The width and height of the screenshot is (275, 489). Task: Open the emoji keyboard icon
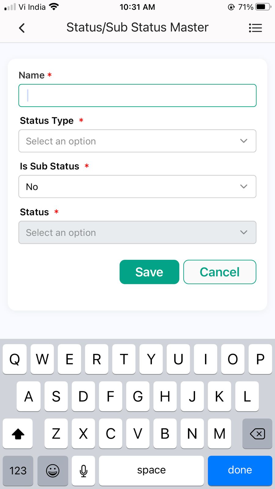coord(53,471)
